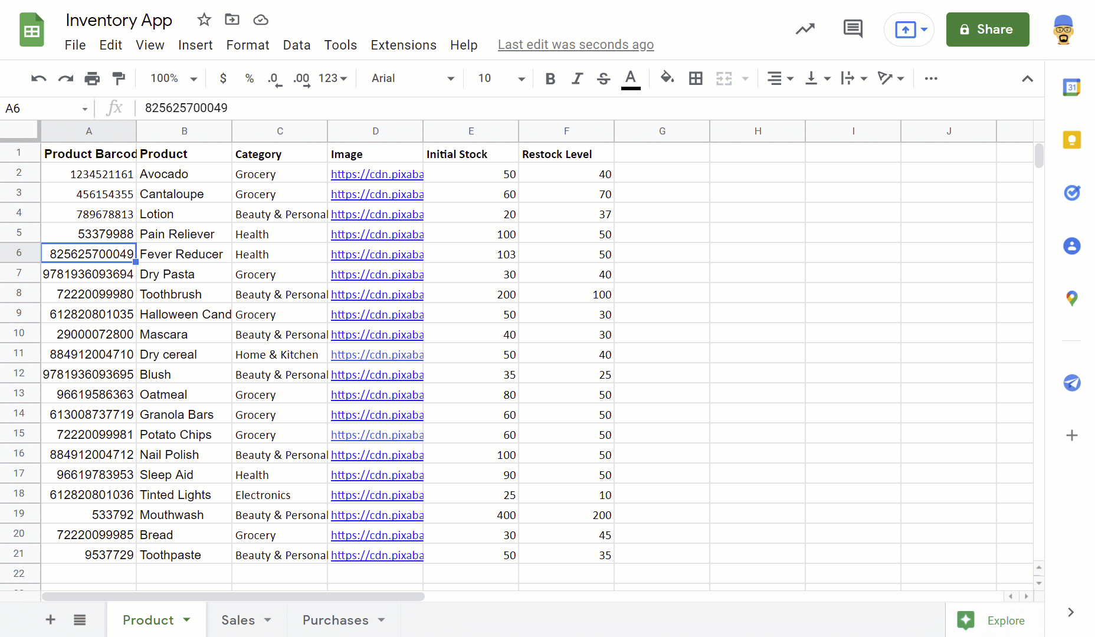Decrease decimal places
Image resolution: width=1095 pixels, height=637 pixels.
click(x=274, y=79)
